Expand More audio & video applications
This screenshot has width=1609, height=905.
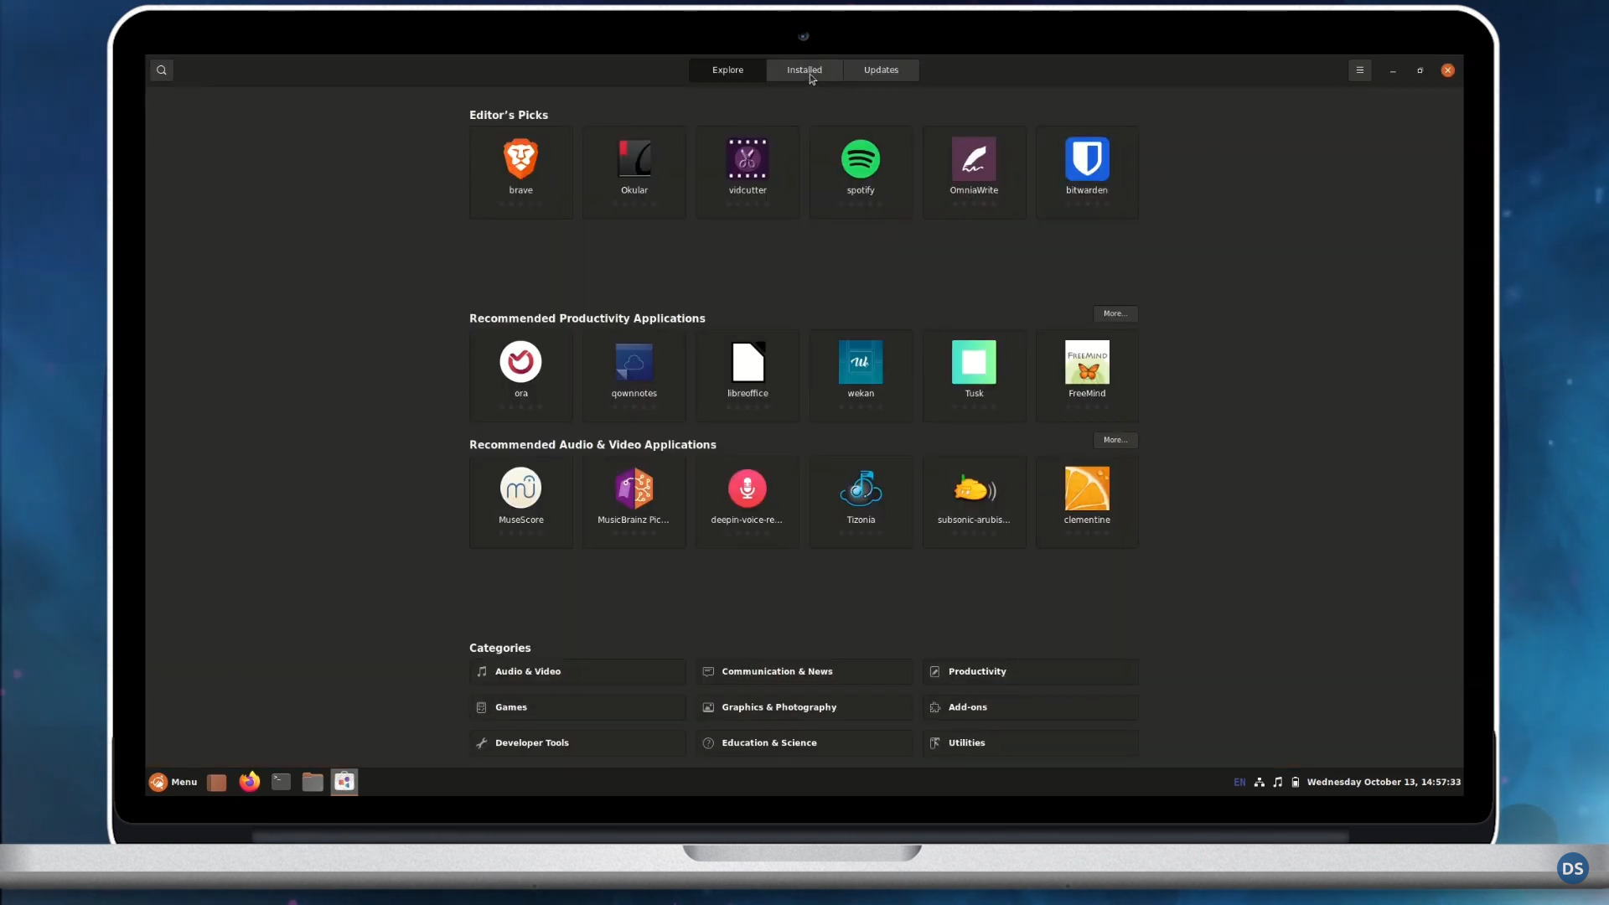[1115, 440]
